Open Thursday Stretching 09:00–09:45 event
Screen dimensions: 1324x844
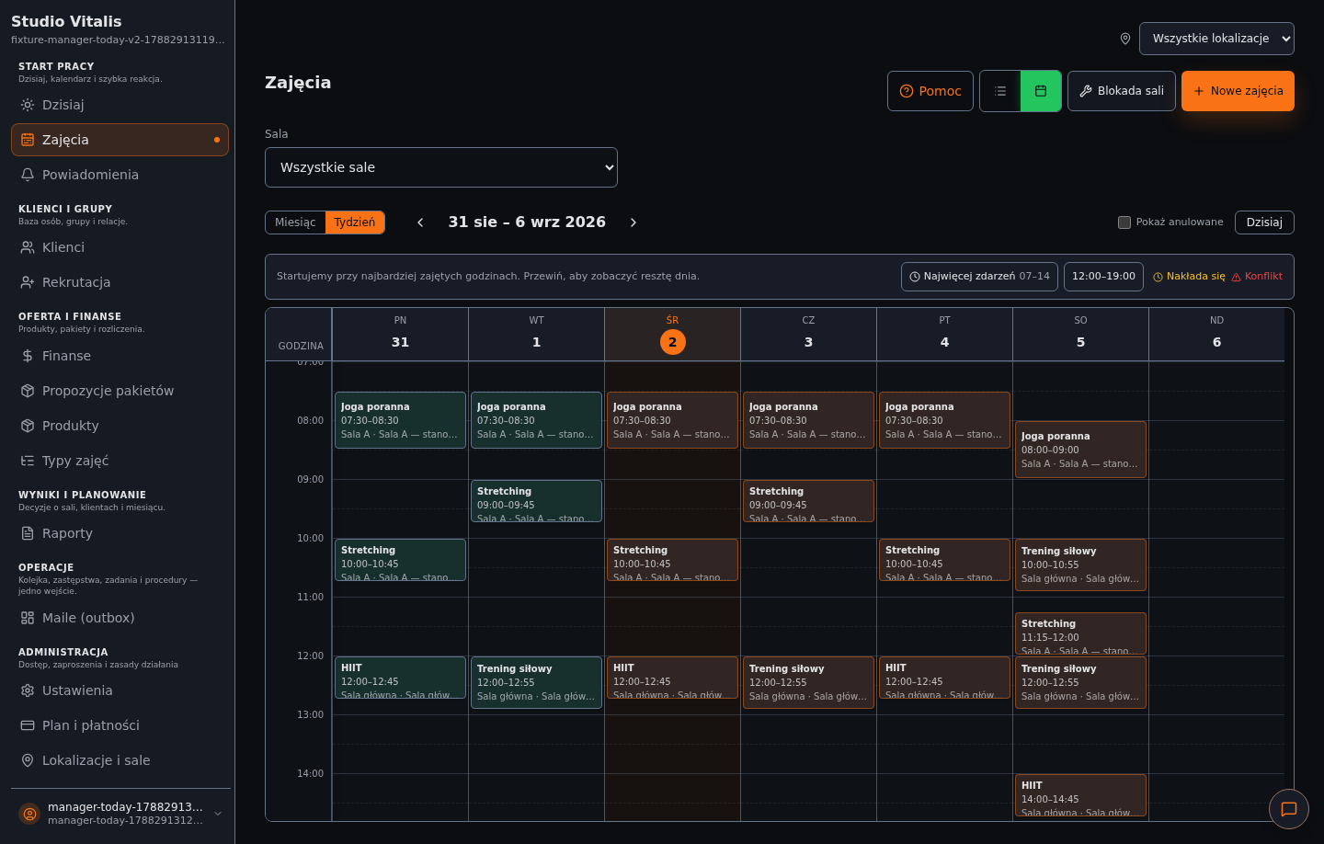point(808,501)
